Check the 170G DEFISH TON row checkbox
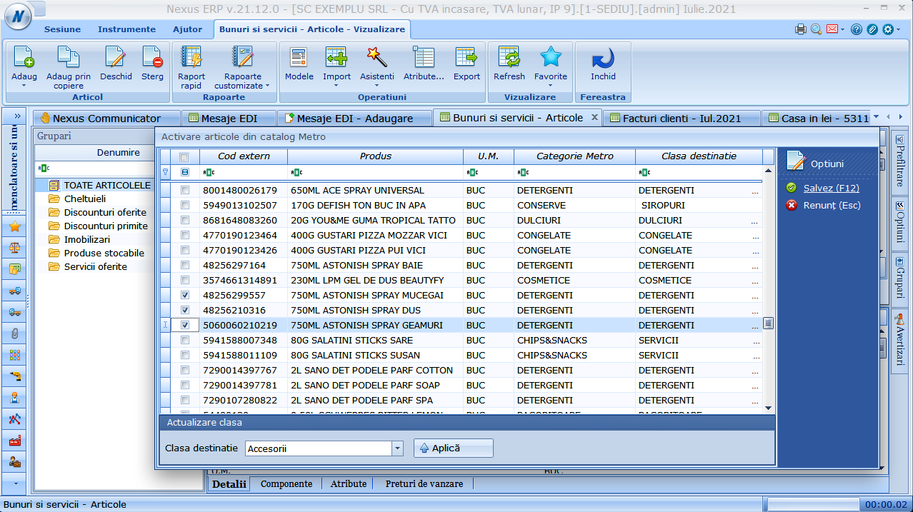Viewport: 913px width, 512px height. pos(185,206)
